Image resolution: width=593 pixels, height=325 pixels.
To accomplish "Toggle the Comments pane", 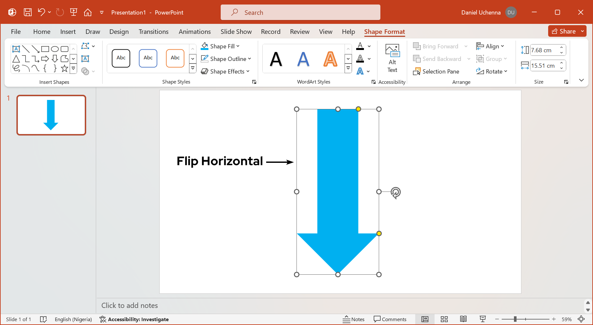I will click(390, 319).
